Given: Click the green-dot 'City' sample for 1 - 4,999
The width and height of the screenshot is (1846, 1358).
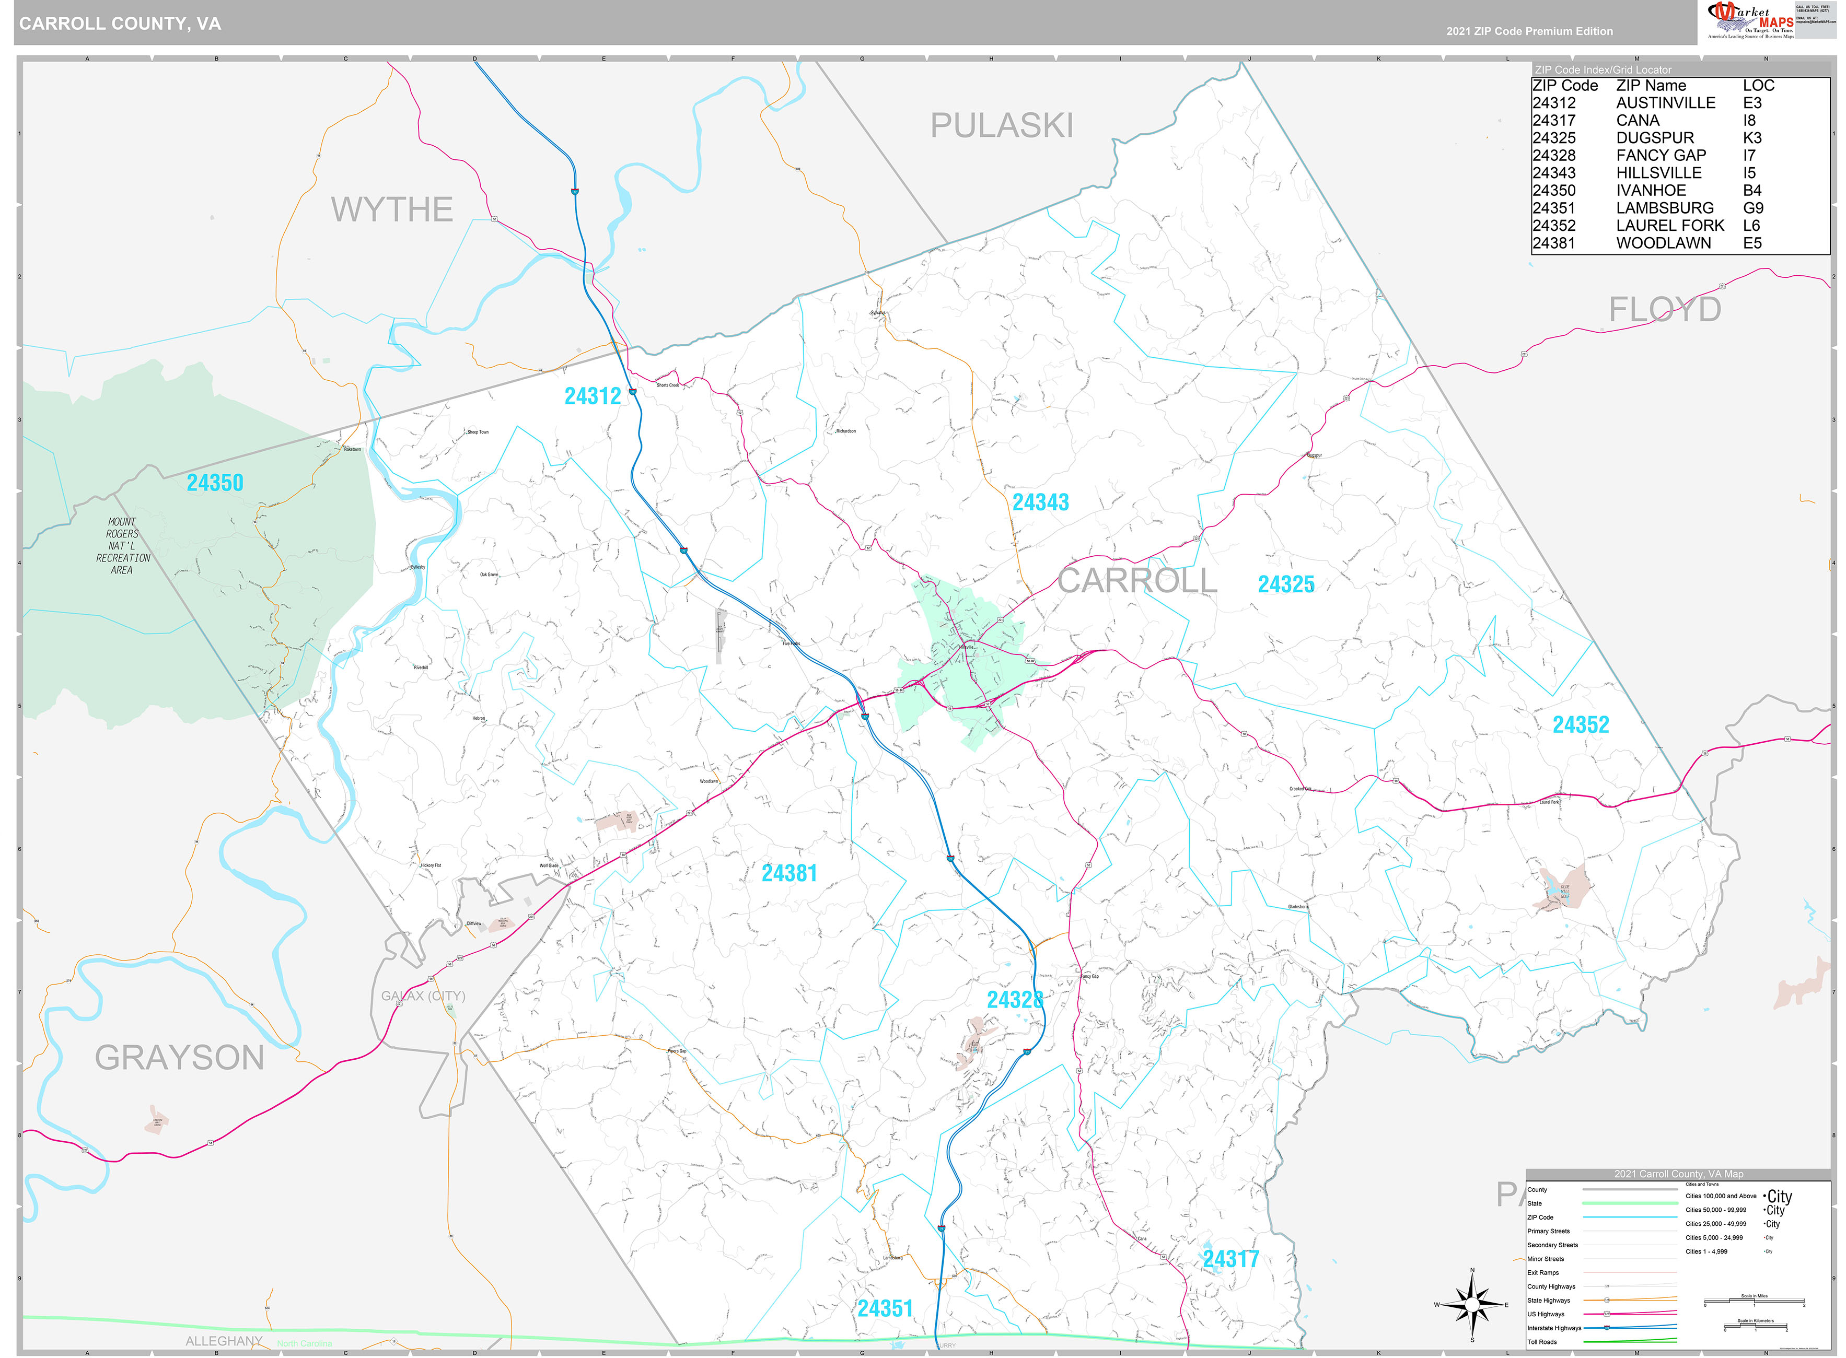Looking at the screenshot, I should point(1769,1251).
